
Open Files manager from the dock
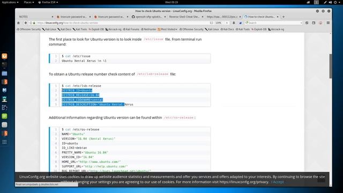(4, 73)
